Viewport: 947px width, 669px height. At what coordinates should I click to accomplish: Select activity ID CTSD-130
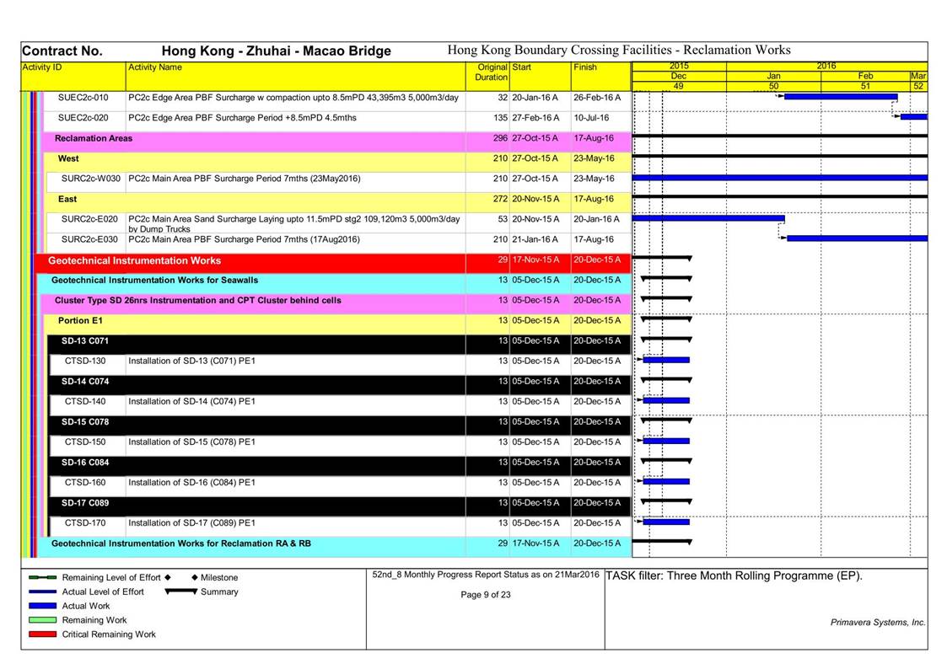pos(85,361)
